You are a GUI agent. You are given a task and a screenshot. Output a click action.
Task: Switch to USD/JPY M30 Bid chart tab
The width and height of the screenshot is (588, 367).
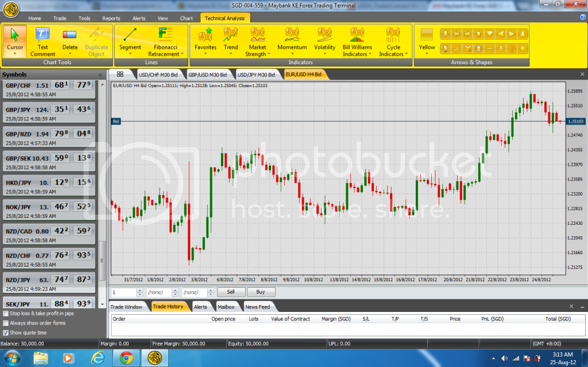click(x=256, y=75)
